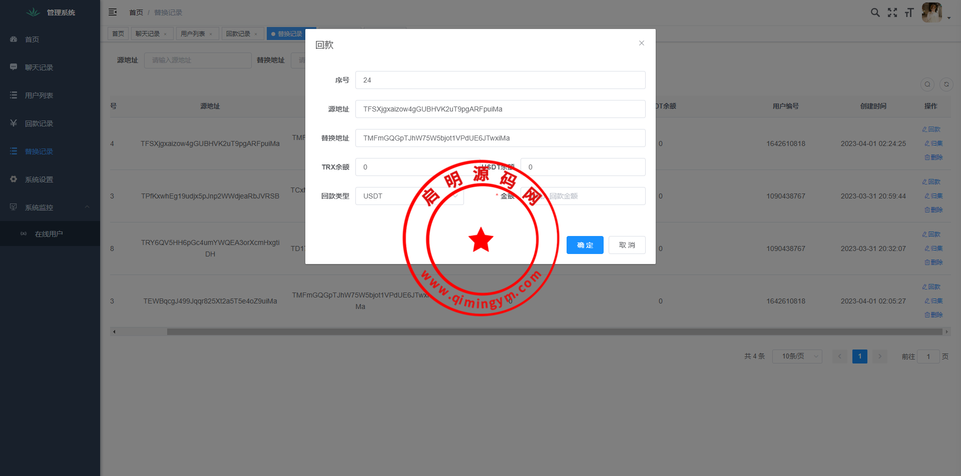
Task: Open 在线用户 in the sidebar
Action: tap(49, 234)
